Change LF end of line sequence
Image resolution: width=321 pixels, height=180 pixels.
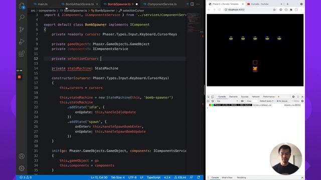pyautogui.click(x=141, y=177)
